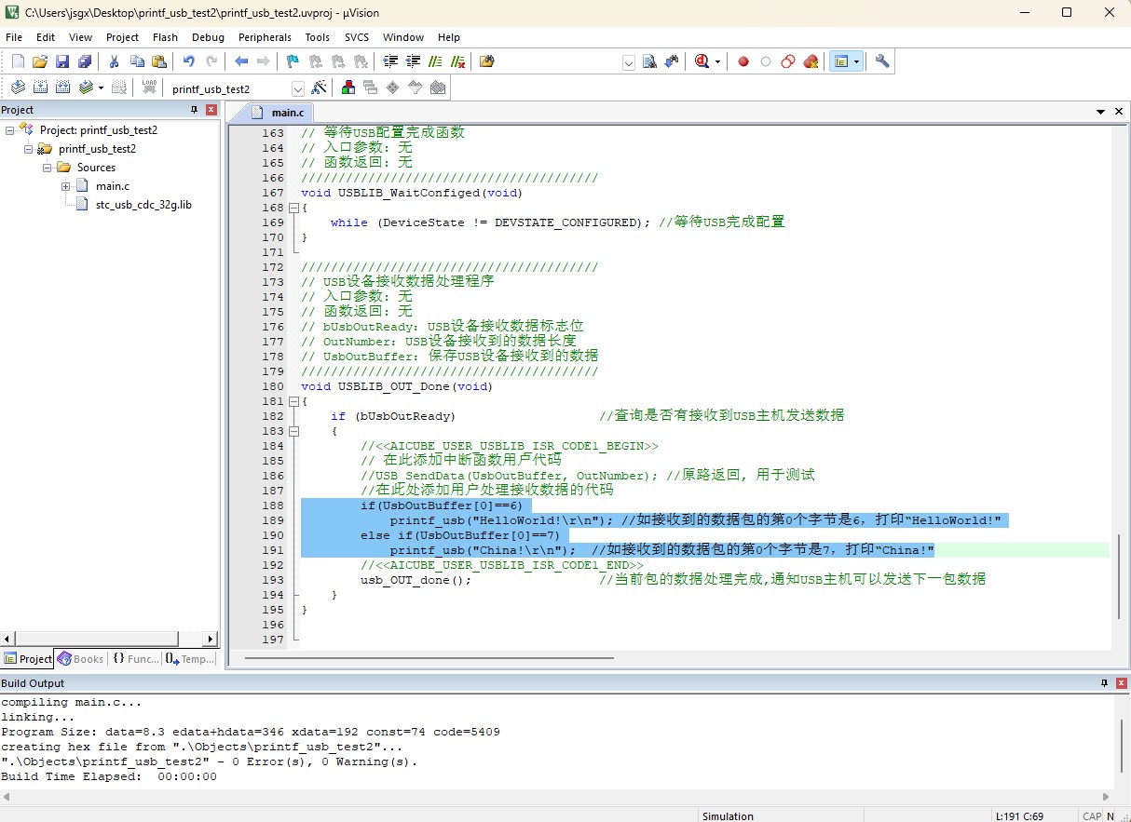
Task: Open Options for Target with magic wand icon
Action: (319, 88)
